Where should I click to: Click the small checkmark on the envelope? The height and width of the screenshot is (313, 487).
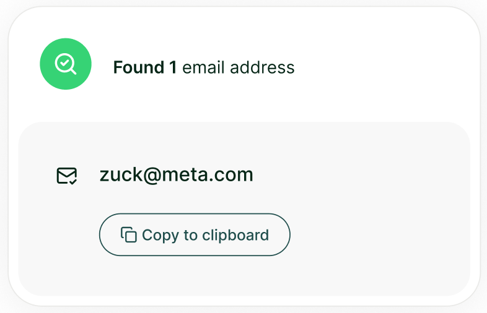click(x=73, y=181)
